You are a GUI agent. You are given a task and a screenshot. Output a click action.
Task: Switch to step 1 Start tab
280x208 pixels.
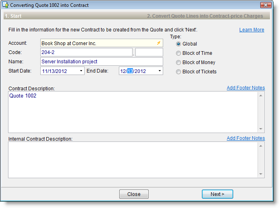13,16
